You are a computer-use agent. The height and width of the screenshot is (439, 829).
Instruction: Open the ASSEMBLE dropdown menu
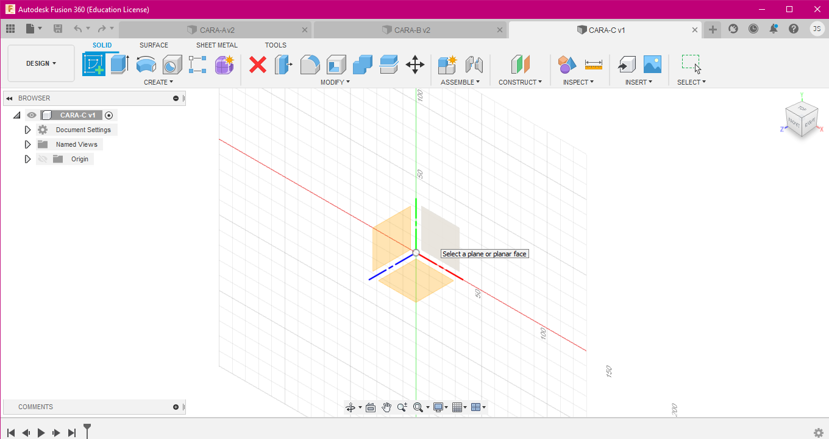point(460,82)
